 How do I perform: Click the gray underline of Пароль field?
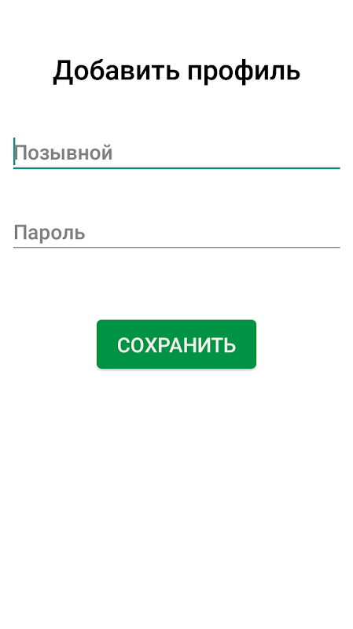(176, 248)
